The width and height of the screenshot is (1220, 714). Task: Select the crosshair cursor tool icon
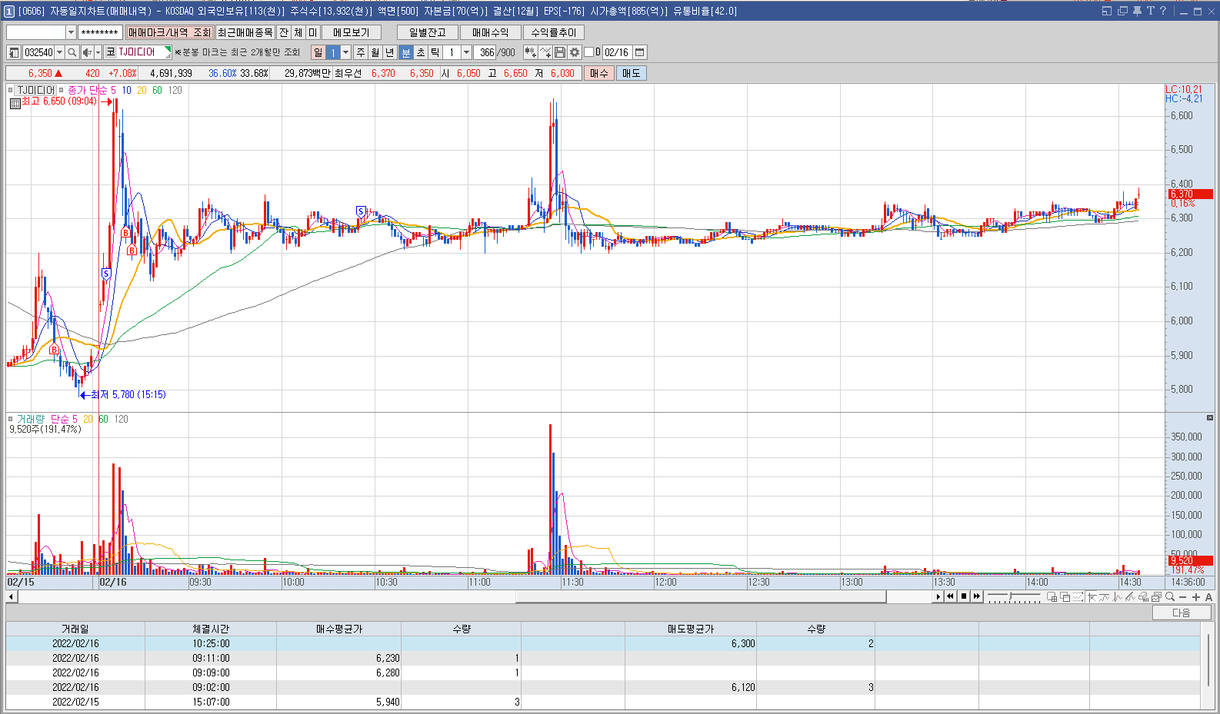click(1092, 596)
